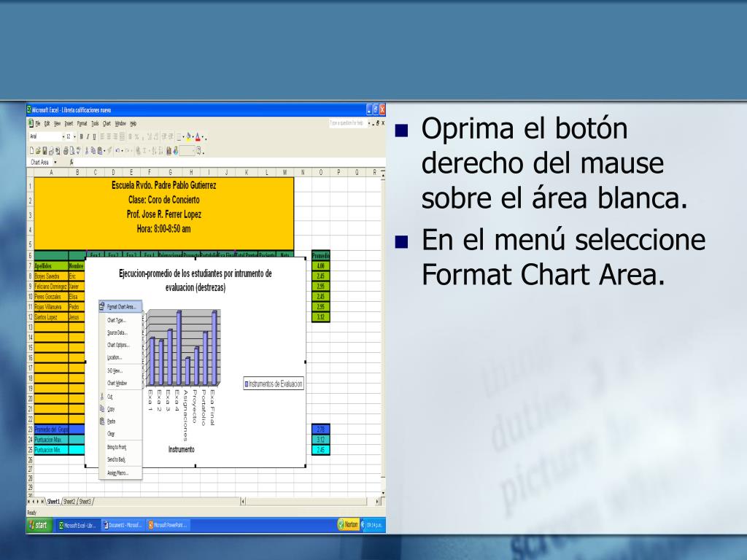This screenshot has width=747, height=560.
Task: Click the Borders toolbar icon
Action: pyautogui.click(x=179, y=136)
